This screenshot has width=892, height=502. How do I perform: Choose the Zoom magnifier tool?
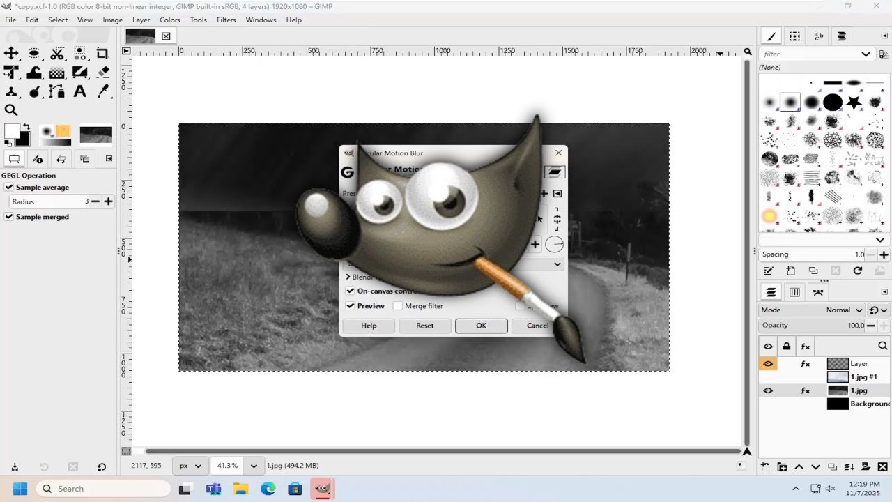[x=11, y=109]
